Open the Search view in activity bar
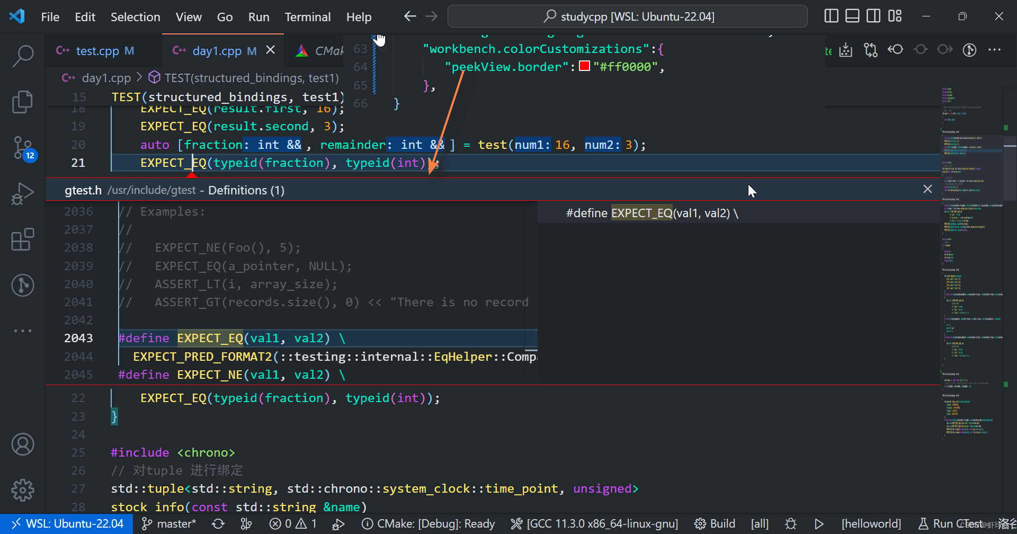The height and width of the screenshot is (534, 1017). (x=23, y=56)
